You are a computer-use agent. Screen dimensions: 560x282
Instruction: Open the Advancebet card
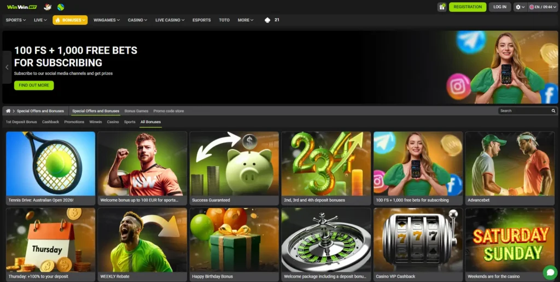[x=510, y=168]
